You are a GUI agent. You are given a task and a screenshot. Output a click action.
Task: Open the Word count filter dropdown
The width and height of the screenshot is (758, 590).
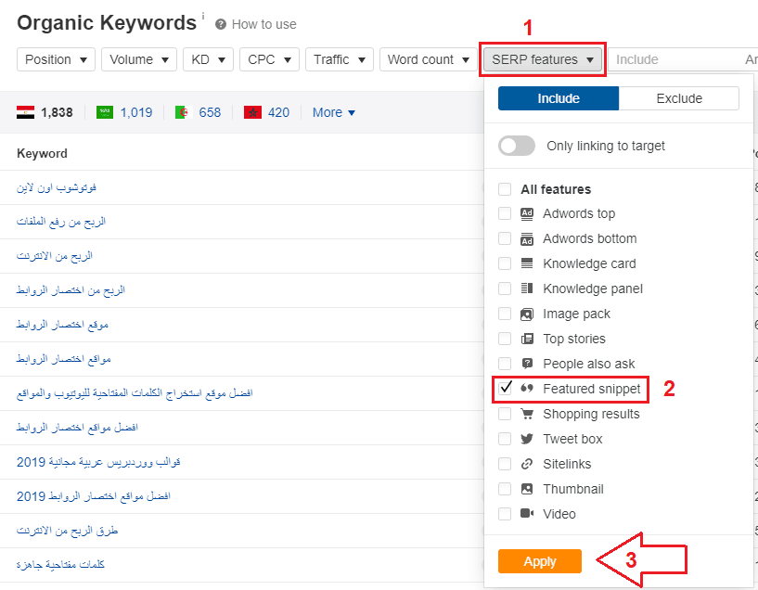pyautogui.click(x=429, y=59)
